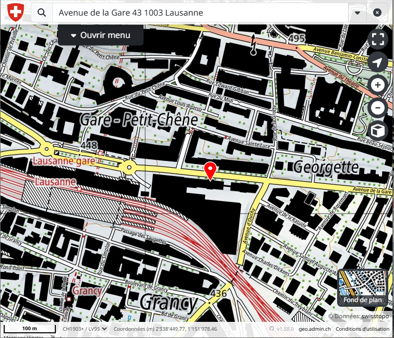Click the Avenue Charles-Dickens label

[x=266, y=262]
